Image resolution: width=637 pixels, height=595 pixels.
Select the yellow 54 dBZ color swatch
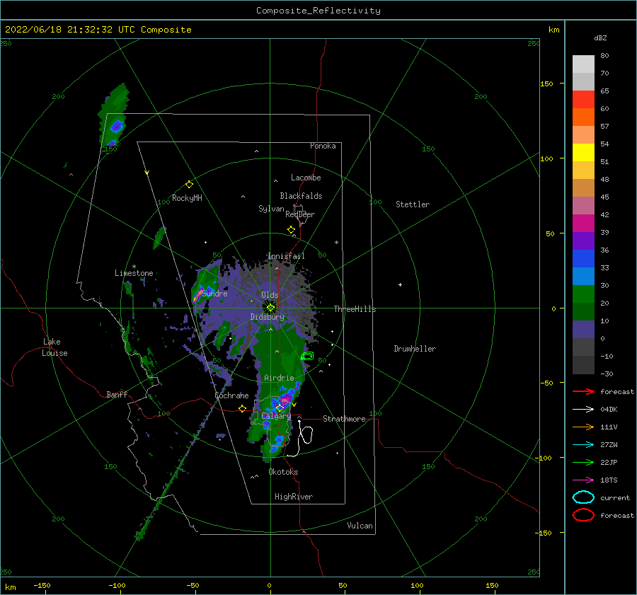pos(583,153)
